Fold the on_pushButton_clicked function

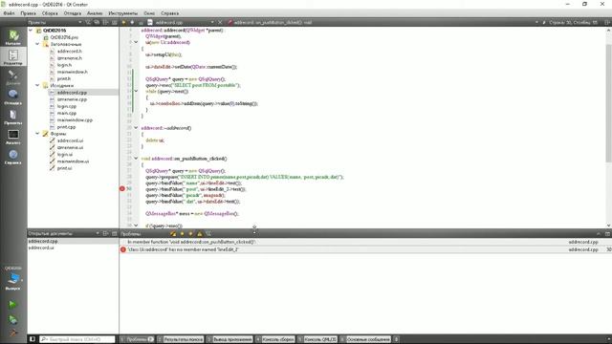coord(136,159)
